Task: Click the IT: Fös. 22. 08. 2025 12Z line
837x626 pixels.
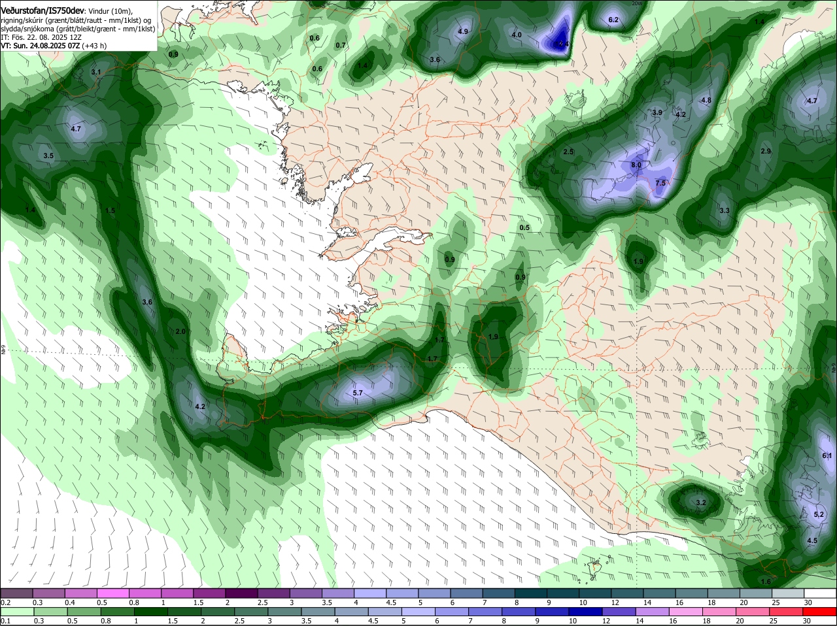Action: coord(41,37)
